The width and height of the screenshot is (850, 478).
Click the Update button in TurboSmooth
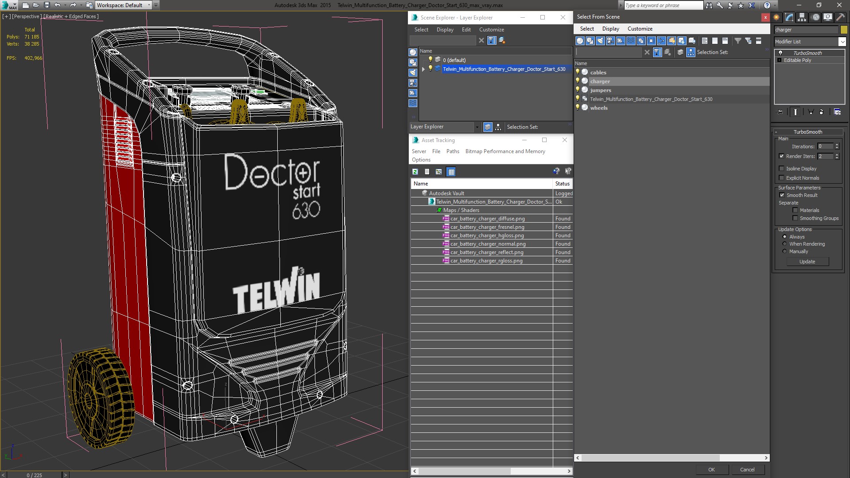coord(807,262)
